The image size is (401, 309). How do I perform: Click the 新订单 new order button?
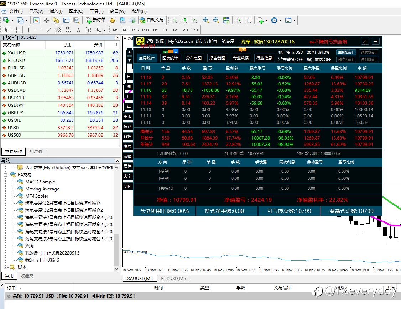click(x=96, y=20)
